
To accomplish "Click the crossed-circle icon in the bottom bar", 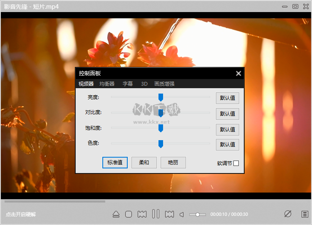I will (x=287, y=214).
